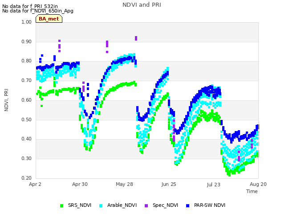Image resolution: width=285 pixels, height=214 pixels.
Task: Click the Jun 25 x-axis tick label
Action: pos(169,184)
